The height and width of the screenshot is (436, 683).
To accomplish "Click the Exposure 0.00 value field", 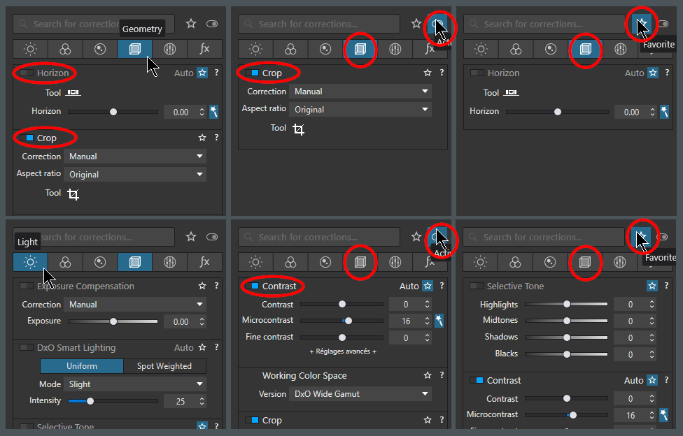I will pyautogui.click(x=181, y=322).
